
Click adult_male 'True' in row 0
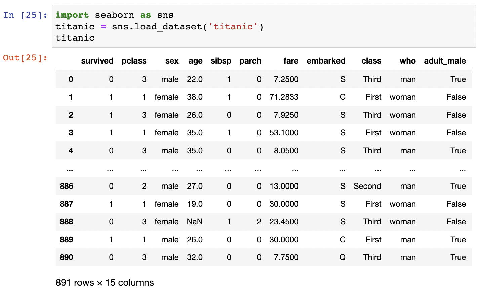coord(458,79)
